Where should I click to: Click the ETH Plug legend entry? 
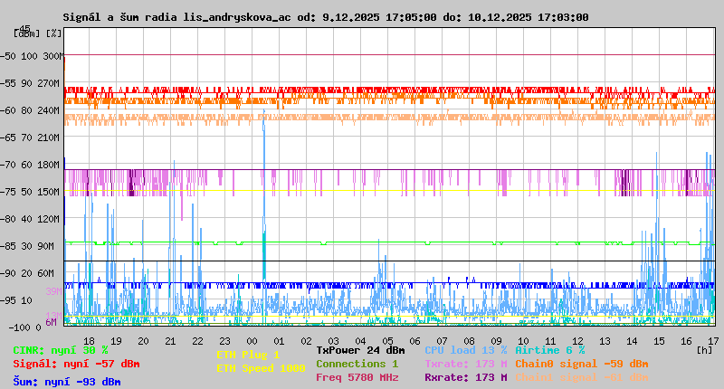(x=248, y=356)
